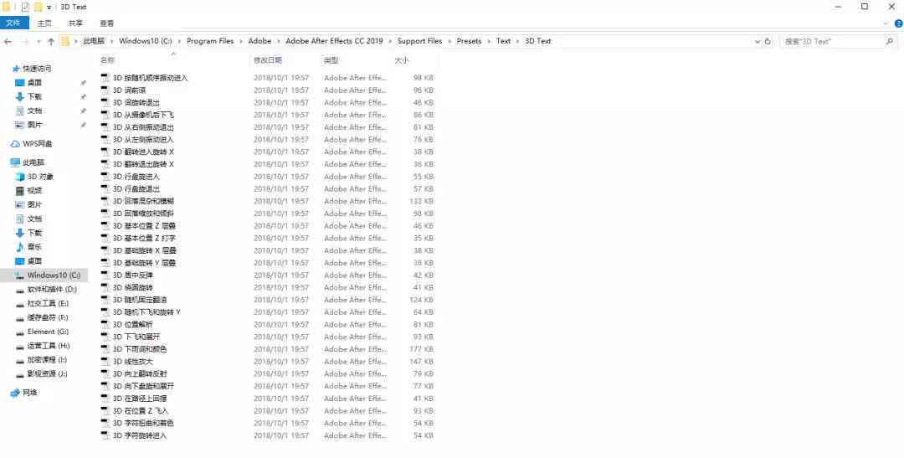Click the search magnifier icon
Screen dimensions: 904x458
point(890,42)
